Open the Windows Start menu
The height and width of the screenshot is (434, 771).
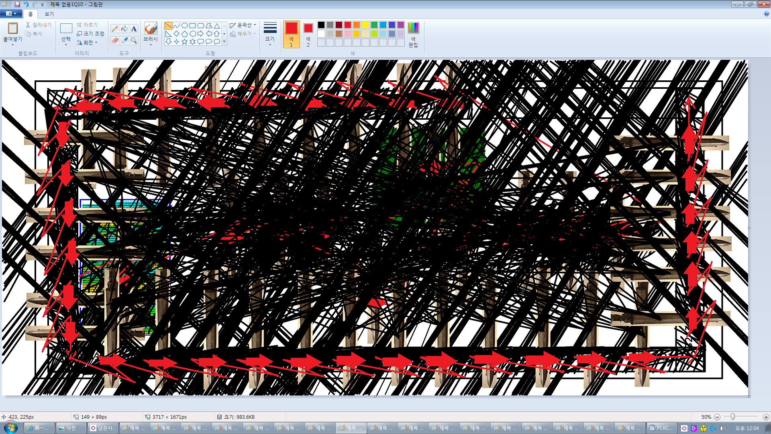coord(11,428)
